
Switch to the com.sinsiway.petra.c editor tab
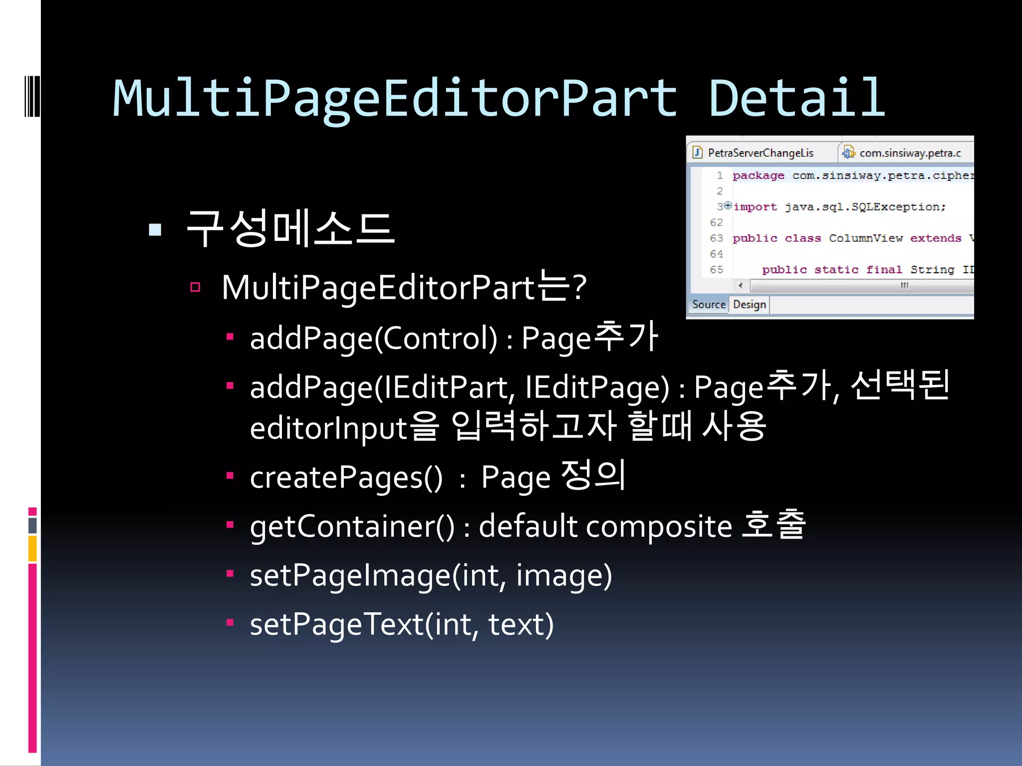pyautogui.click(x=906, y=153)
